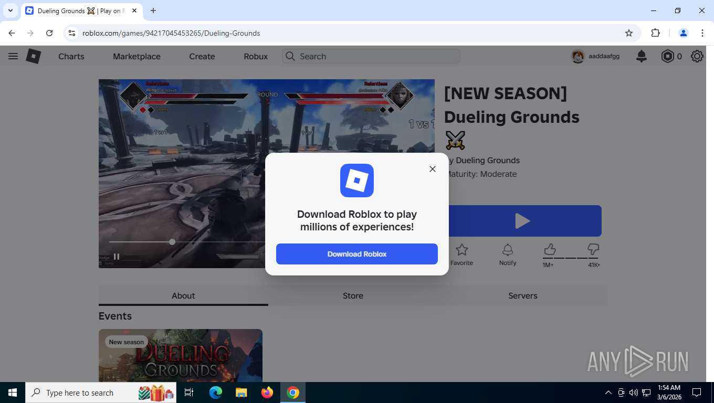Switch to the Servers tab

[x=522, y=295]
